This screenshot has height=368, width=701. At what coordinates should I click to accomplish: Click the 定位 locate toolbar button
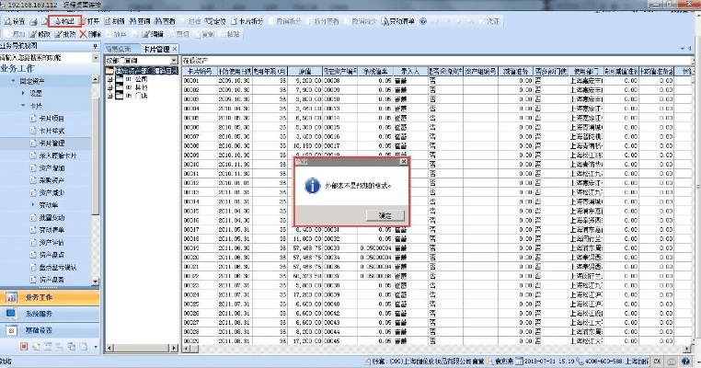pyautogui.click(x=216, y=21)
